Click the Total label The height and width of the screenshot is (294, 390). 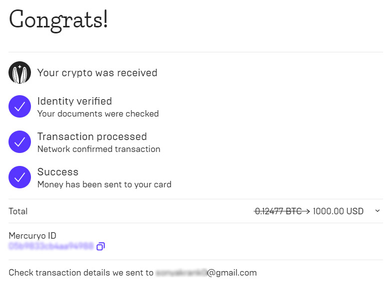[18, 211]
